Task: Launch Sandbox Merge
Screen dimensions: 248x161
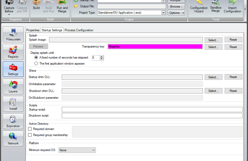Action: point(216,7)
